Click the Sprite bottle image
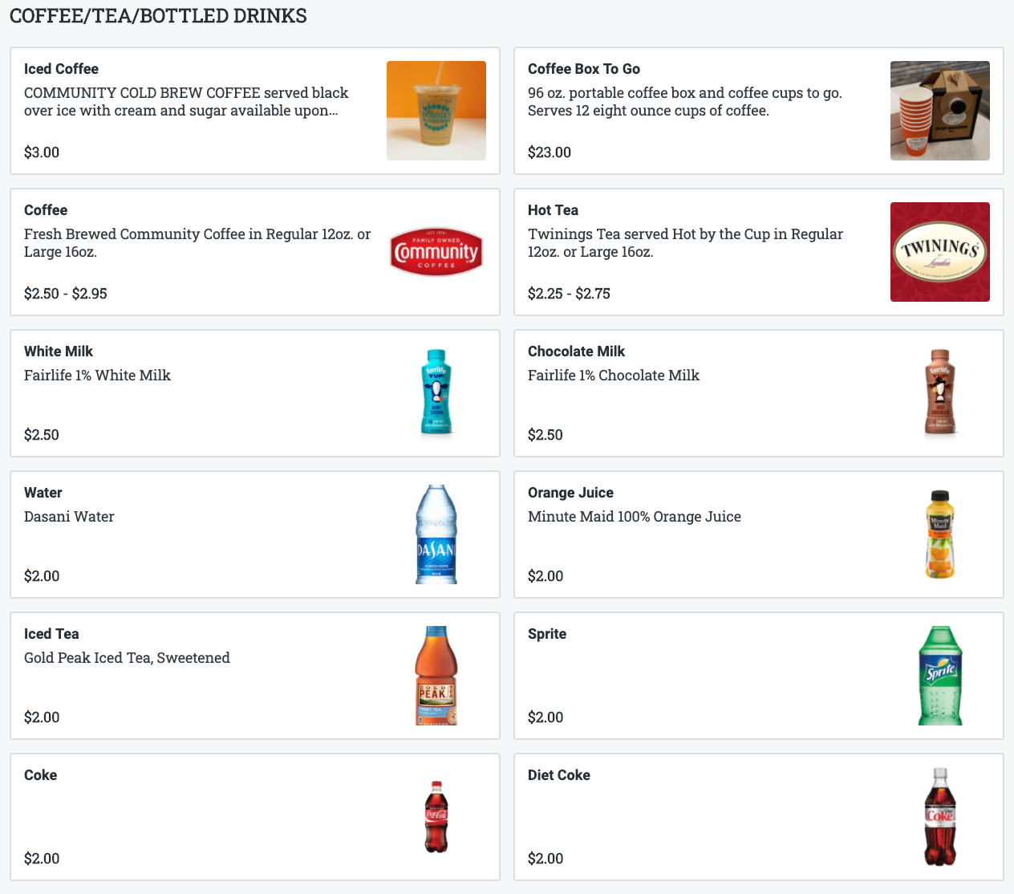1014x894 pixels. [x=939, y=676]
